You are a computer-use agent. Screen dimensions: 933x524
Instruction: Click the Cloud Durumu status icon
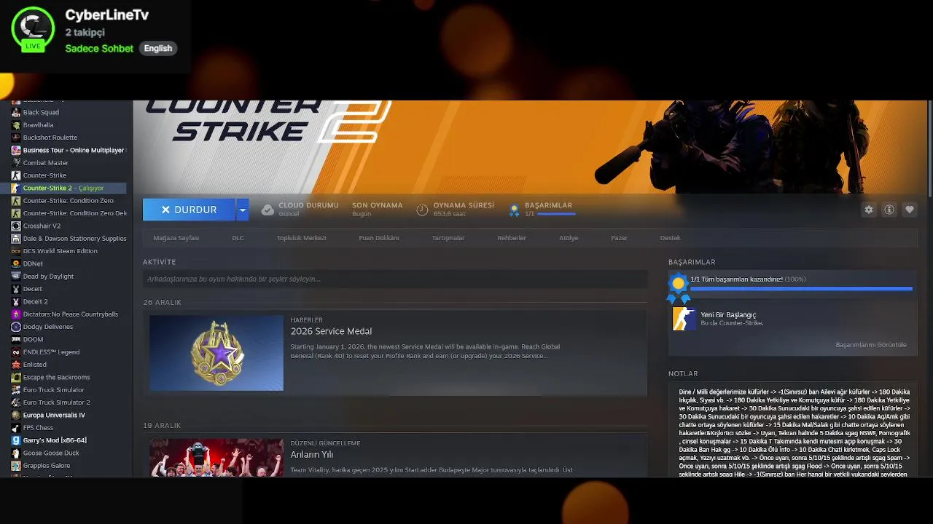pos(268,210)
